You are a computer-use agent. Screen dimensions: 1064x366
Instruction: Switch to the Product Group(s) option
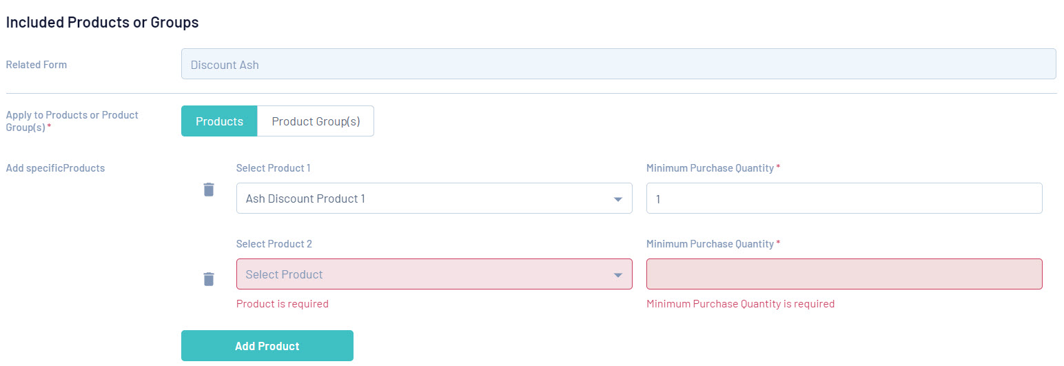coord(316,121)
